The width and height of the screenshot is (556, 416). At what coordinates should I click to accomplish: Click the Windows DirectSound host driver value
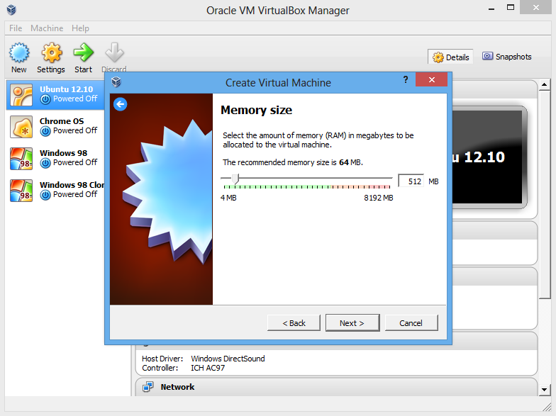click(228, 359)
